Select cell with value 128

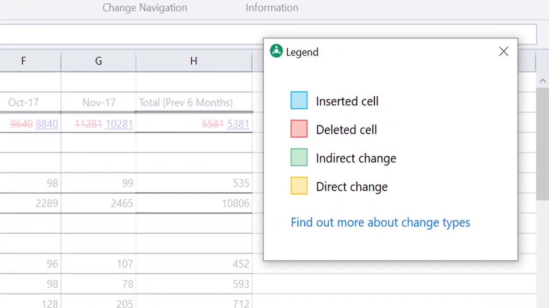pyautogui.click(x=30, y=302)
